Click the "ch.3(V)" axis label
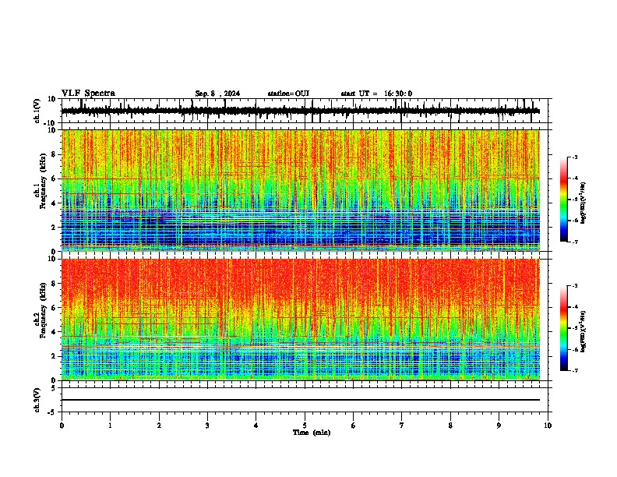The height and width of the screenshot is (477, 617). [37, 400]
